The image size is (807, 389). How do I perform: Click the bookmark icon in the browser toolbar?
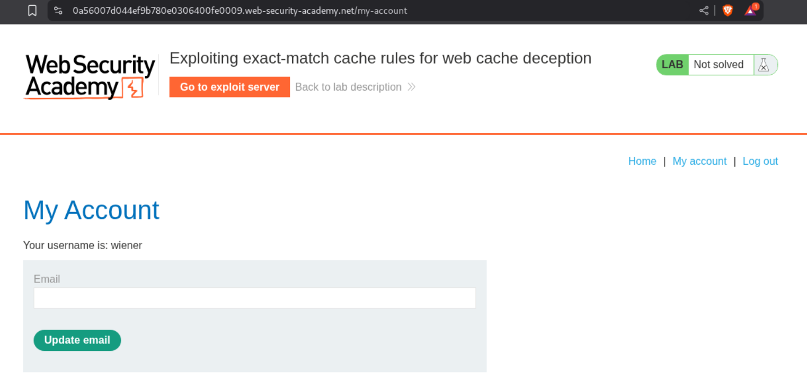(x=32, y=11)
